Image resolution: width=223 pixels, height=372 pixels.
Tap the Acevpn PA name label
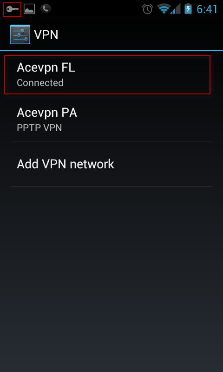(x=47, y=113)
